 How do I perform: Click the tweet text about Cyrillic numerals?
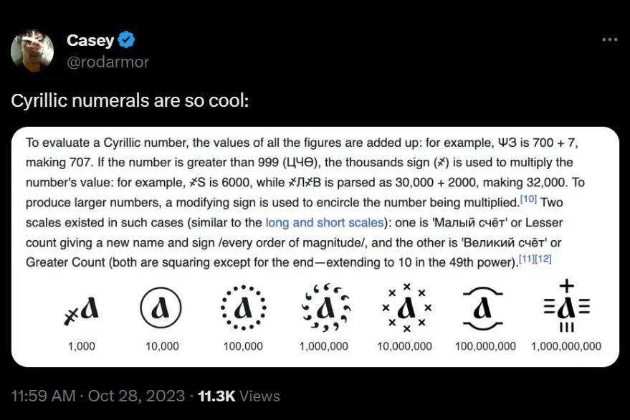pos(130,101)
